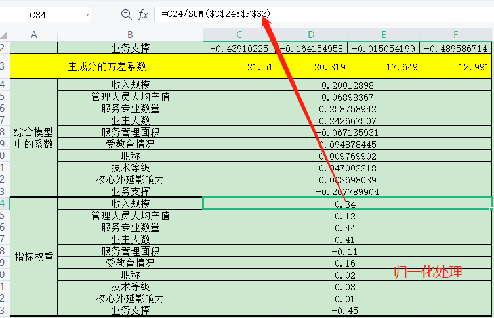Click the red 归一化处理 annotation text
Screen dimensions: 494x318
tap(428, 271)
